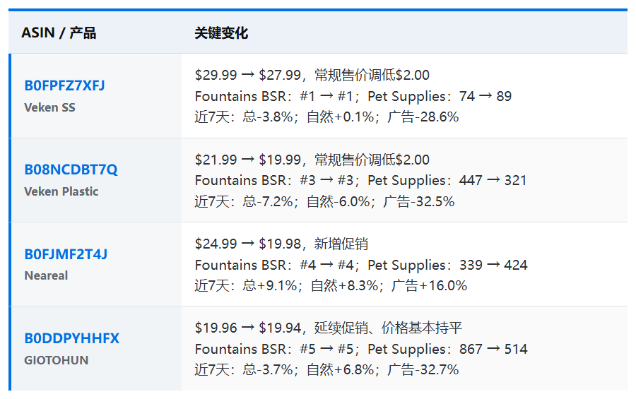The image size is (636, 399).
Task: Open the B0FJMF2T4J ASIN link
Action: click(66, 254)
